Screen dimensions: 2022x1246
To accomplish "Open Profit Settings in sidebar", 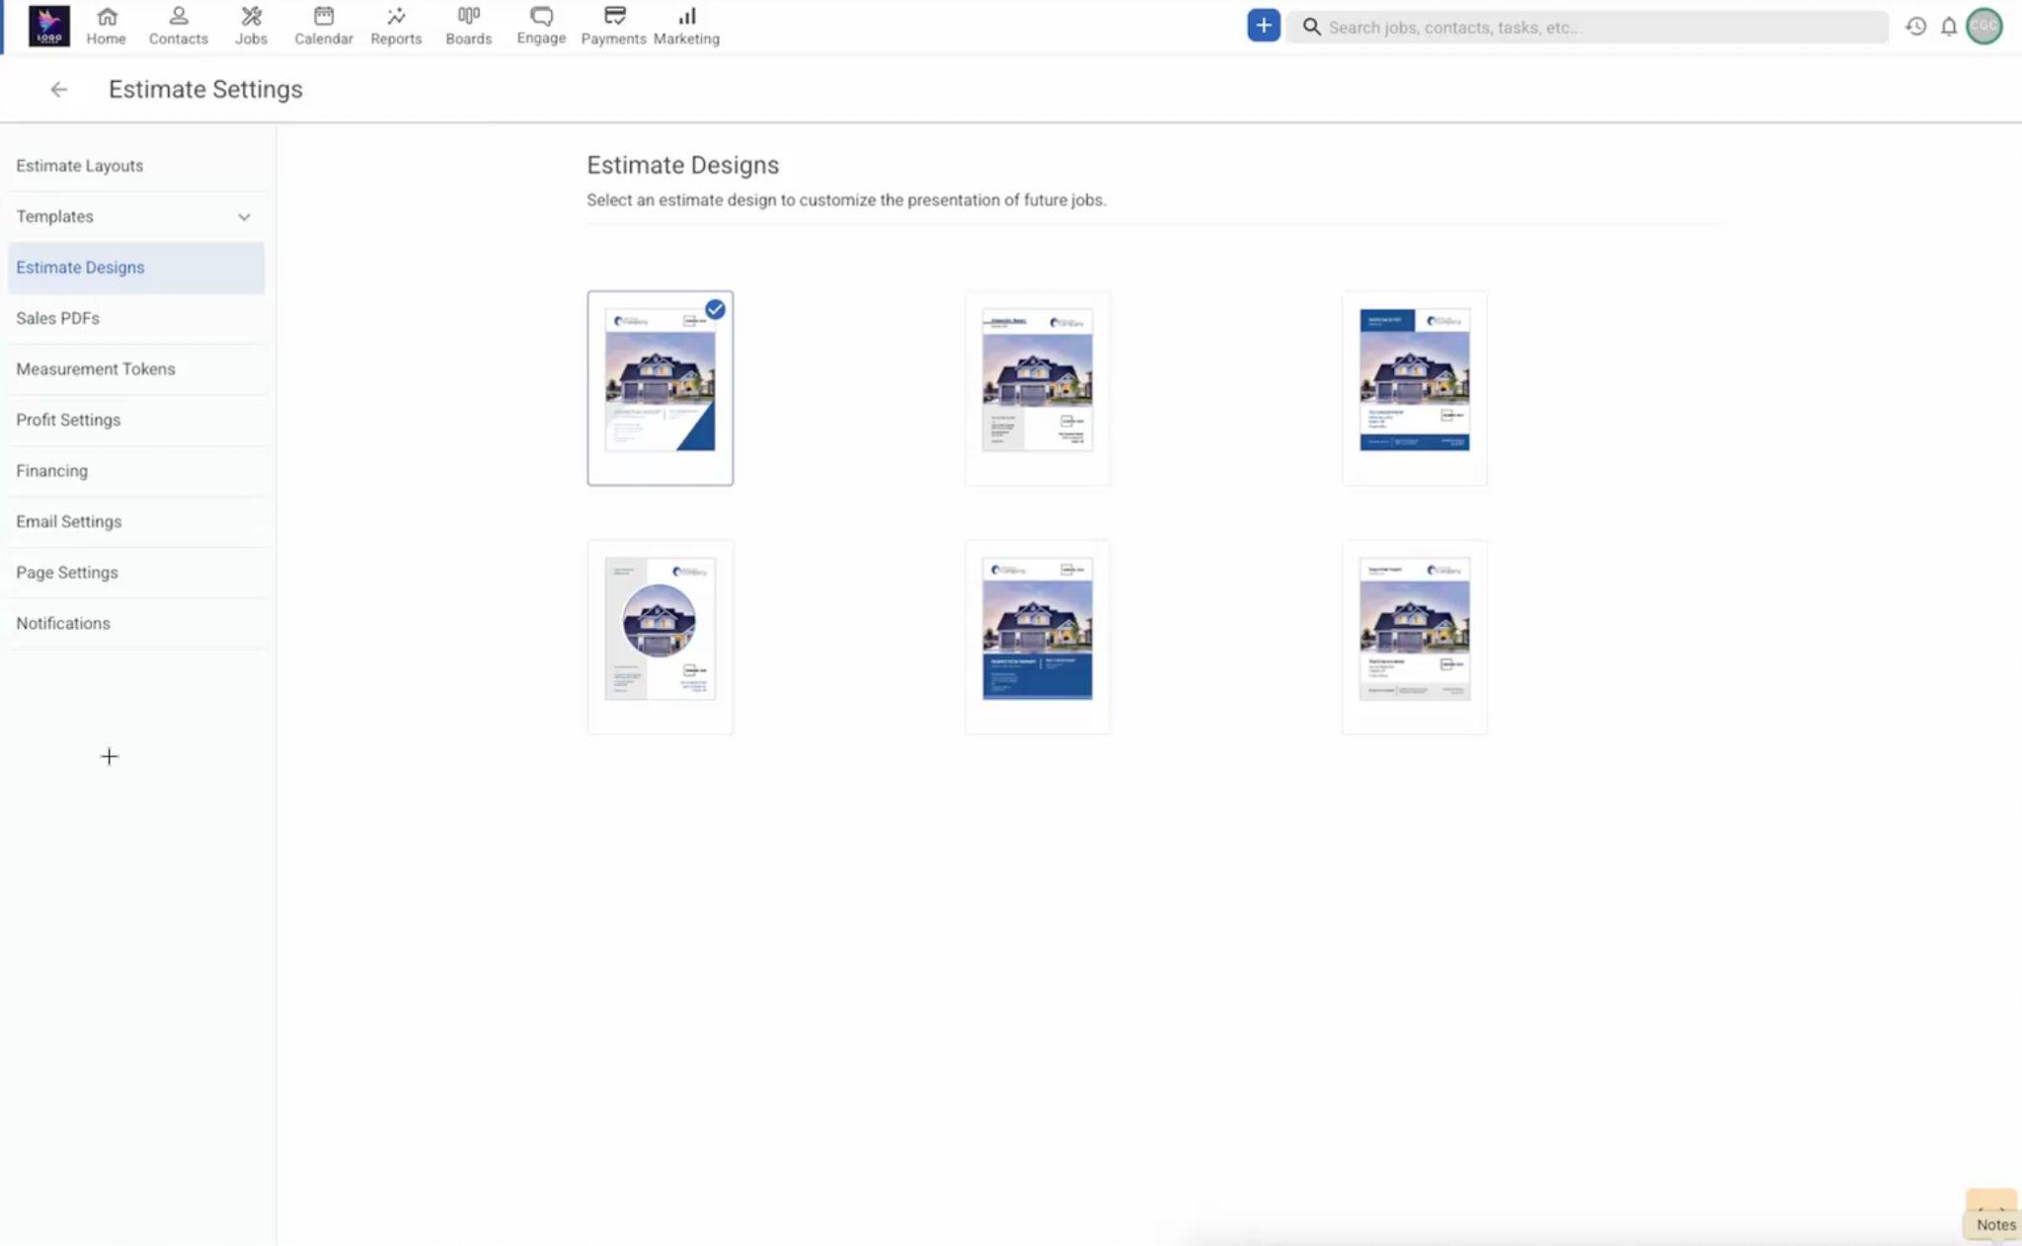I will pyautogui.click(x=68, y=420).
